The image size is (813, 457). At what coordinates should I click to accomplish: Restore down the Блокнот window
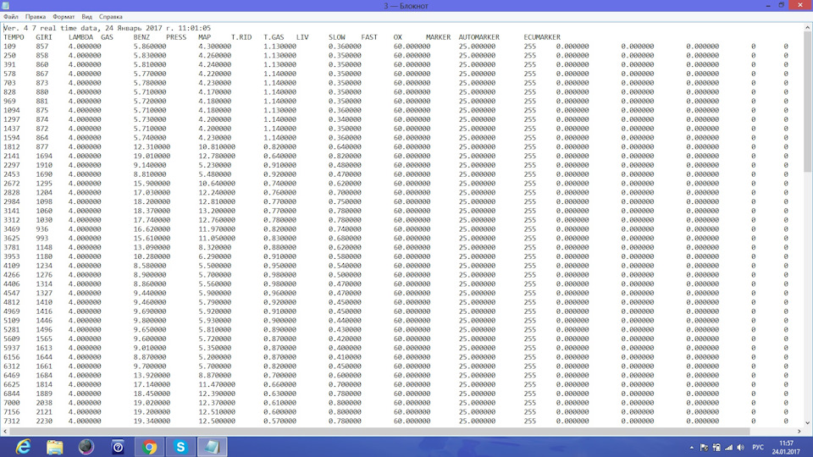coord(782,5)
